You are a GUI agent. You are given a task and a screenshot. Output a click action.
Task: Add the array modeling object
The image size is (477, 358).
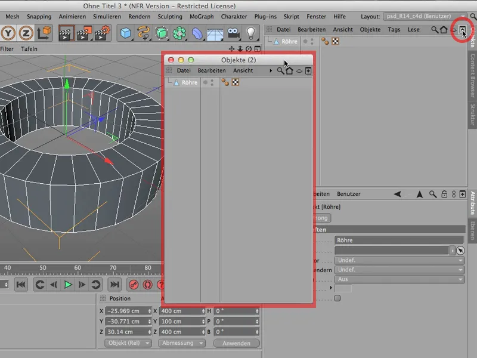click(179, 33)
